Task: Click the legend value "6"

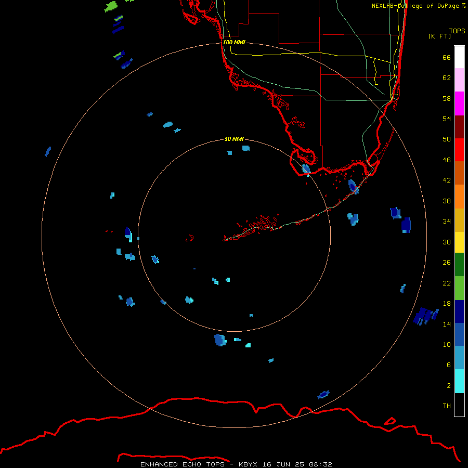Action: pos(449,365)
